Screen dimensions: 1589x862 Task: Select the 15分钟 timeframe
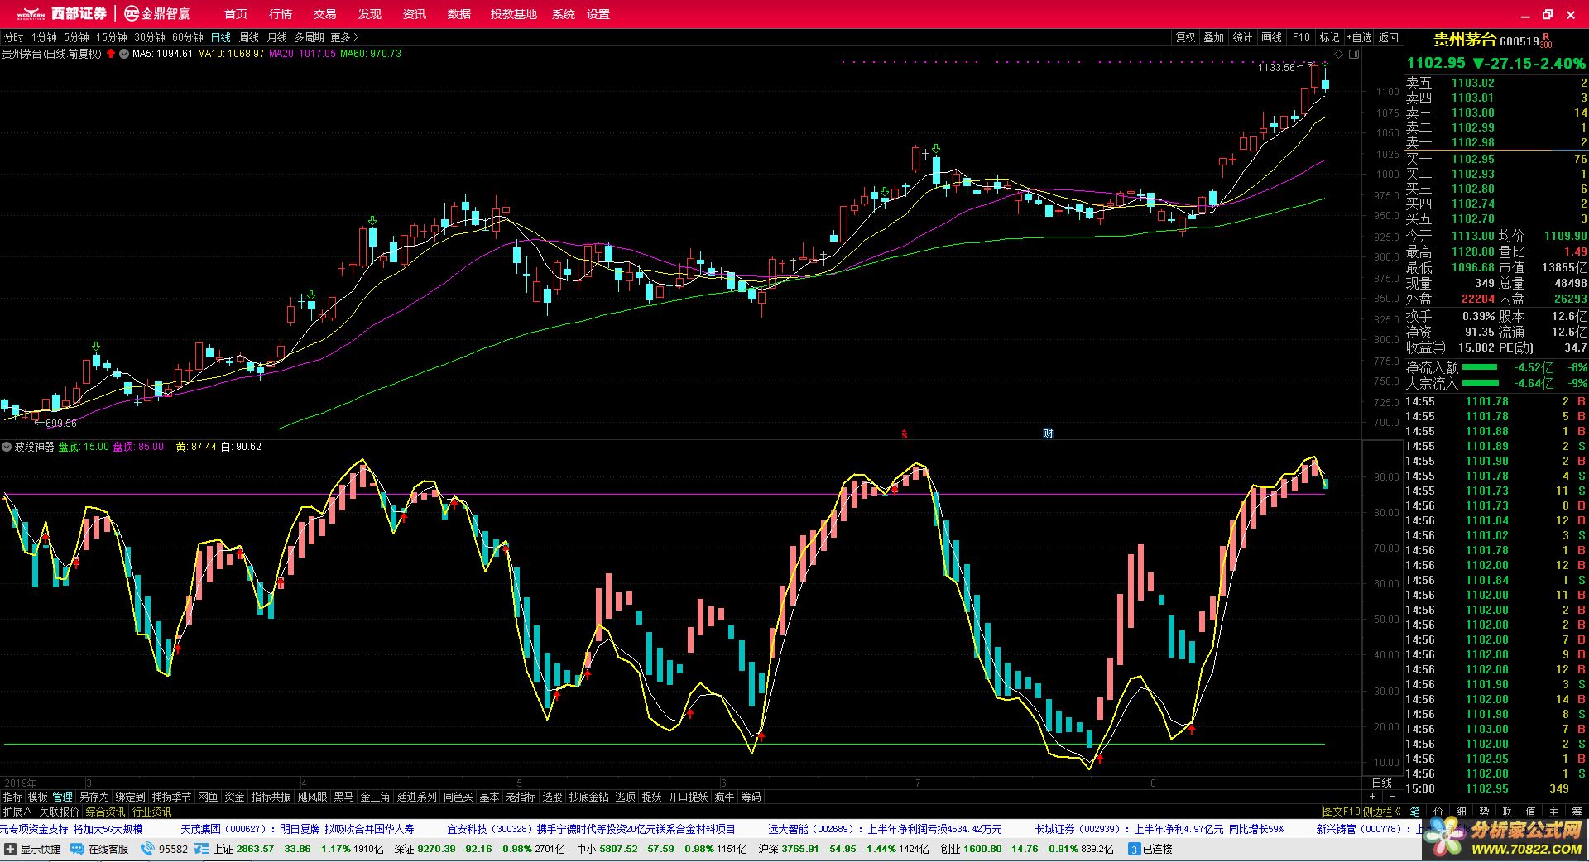pos(111,37)
